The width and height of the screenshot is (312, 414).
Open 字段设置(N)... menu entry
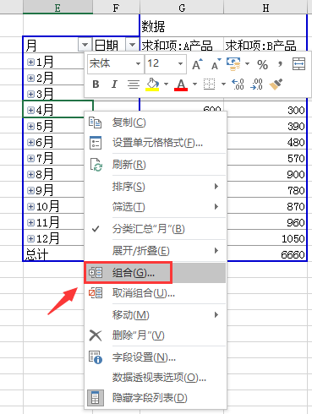coord(156,357)
